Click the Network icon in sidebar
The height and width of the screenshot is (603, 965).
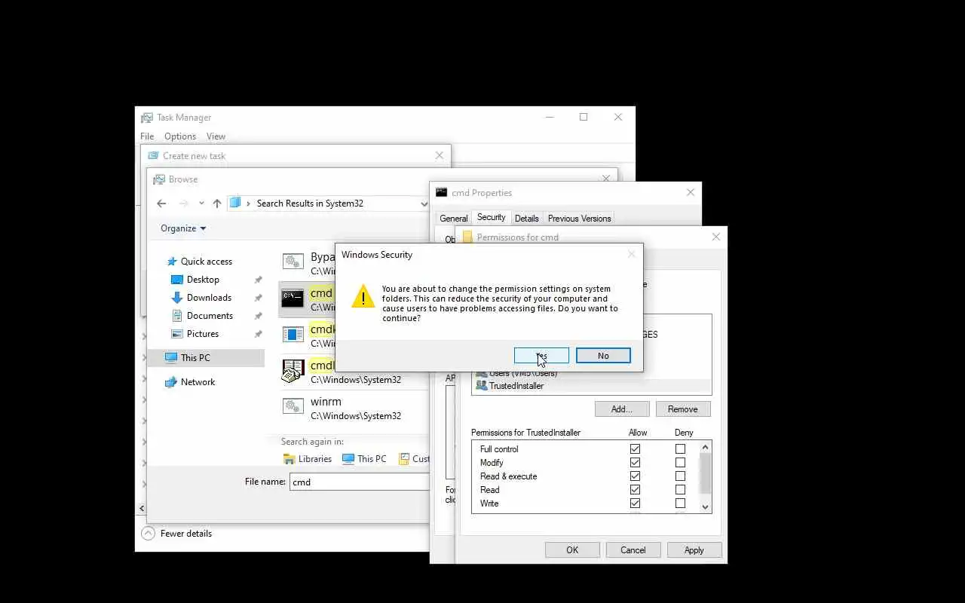coord(171,382)
